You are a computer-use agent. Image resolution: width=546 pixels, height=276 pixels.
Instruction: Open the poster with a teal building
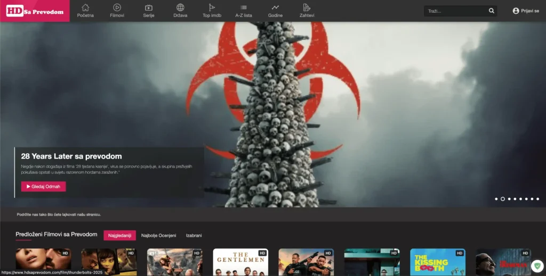[x=372, y=262]
